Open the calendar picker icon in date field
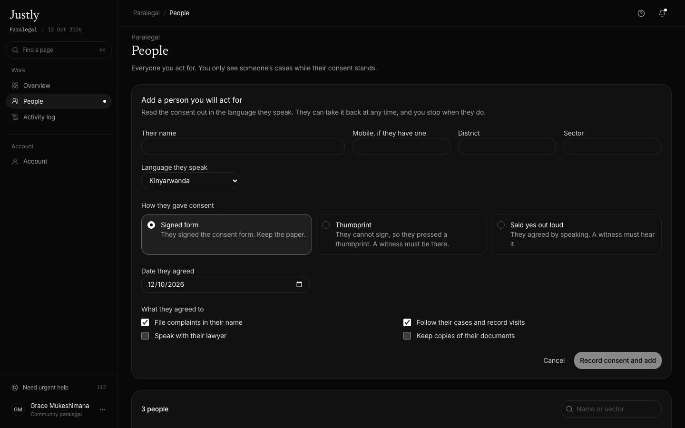The height and width of the screenshot is (428, 685). pyautogui.click(x=299, y=284)
